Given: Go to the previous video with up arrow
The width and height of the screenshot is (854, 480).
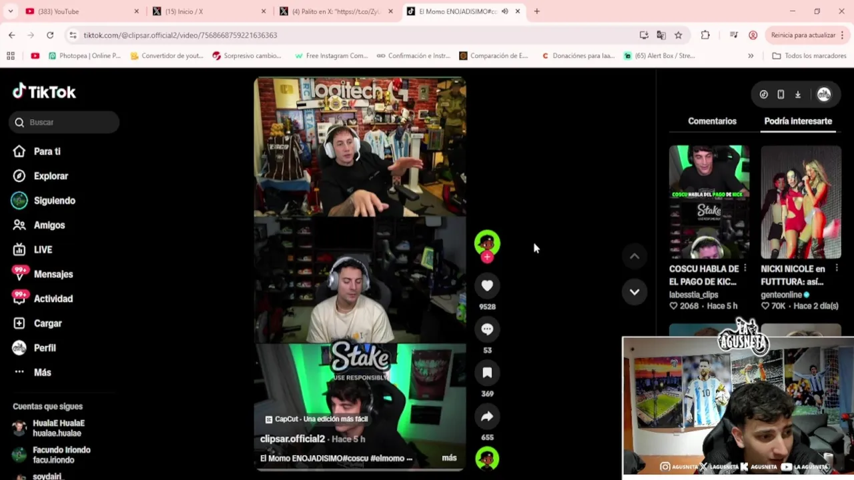Looking at the screenshot, I should pyautogui.click(x=634, y=256).
